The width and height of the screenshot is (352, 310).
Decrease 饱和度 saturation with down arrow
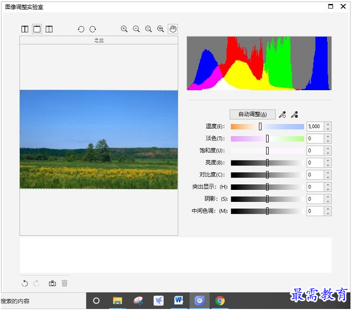(328, 153)
